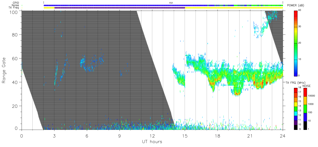The width and height of the screenshot is (318, 147).
Task: Click the Range Gate tick label '60'
Action: tap(15, 58)
